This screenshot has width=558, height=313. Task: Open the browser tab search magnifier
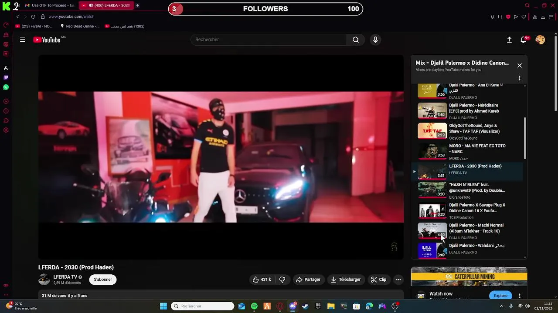(x=527, y=5)
